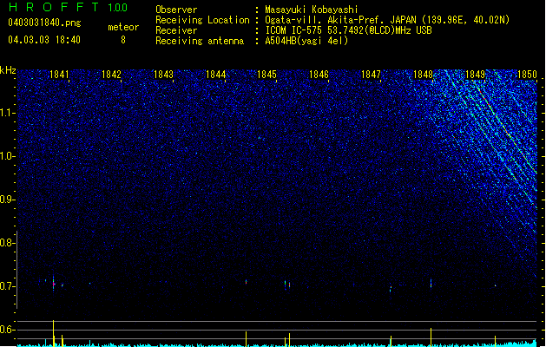The height and width of the screenshot is (347, 546).
Task: Click the 0.9 kHz frequency axis label
Action: pos(7,200)
